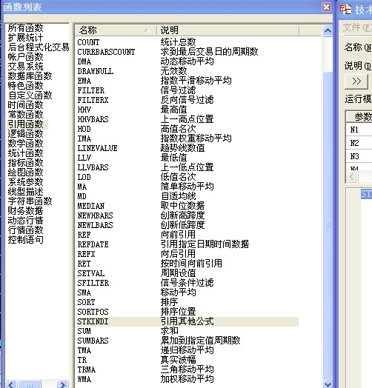This screenshot has height=388, width=372.
Task: Select 字符串函数 category
Action: pyautogui.click(x=30, y=201)
